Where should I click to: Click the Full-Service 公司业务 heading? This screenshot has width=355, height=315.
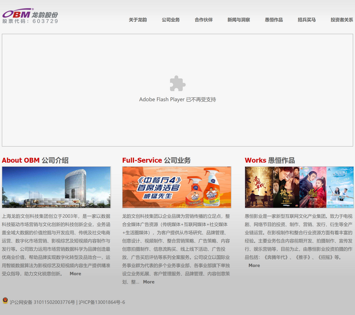coord(156,160)
